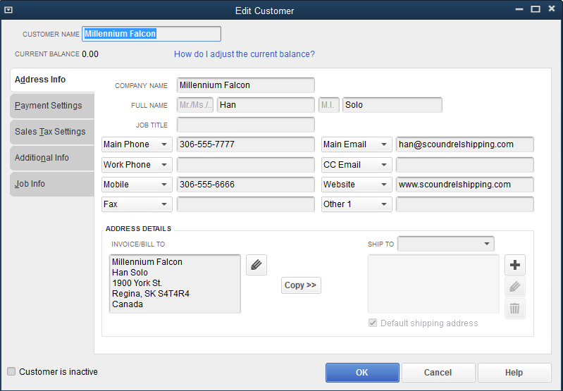Screen dimensions: 563x391
Task: Click the Help button
Action: (x=514, y=372)
